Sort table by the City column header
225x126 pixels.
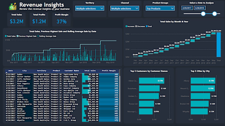click(x=24, y=71)
